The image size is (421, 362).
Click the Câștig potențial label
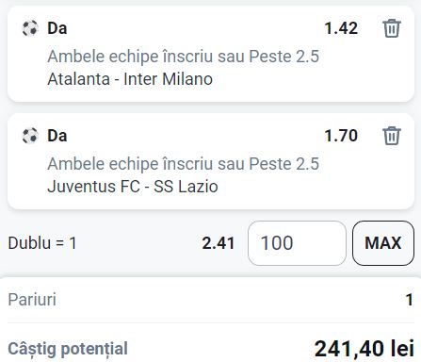click(68, 349)
